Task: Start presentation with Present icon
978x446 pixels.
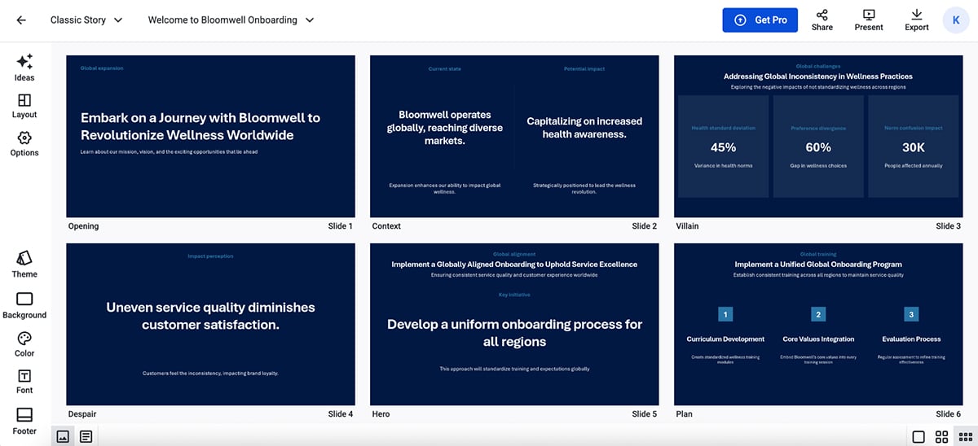Action: point(869,20)
